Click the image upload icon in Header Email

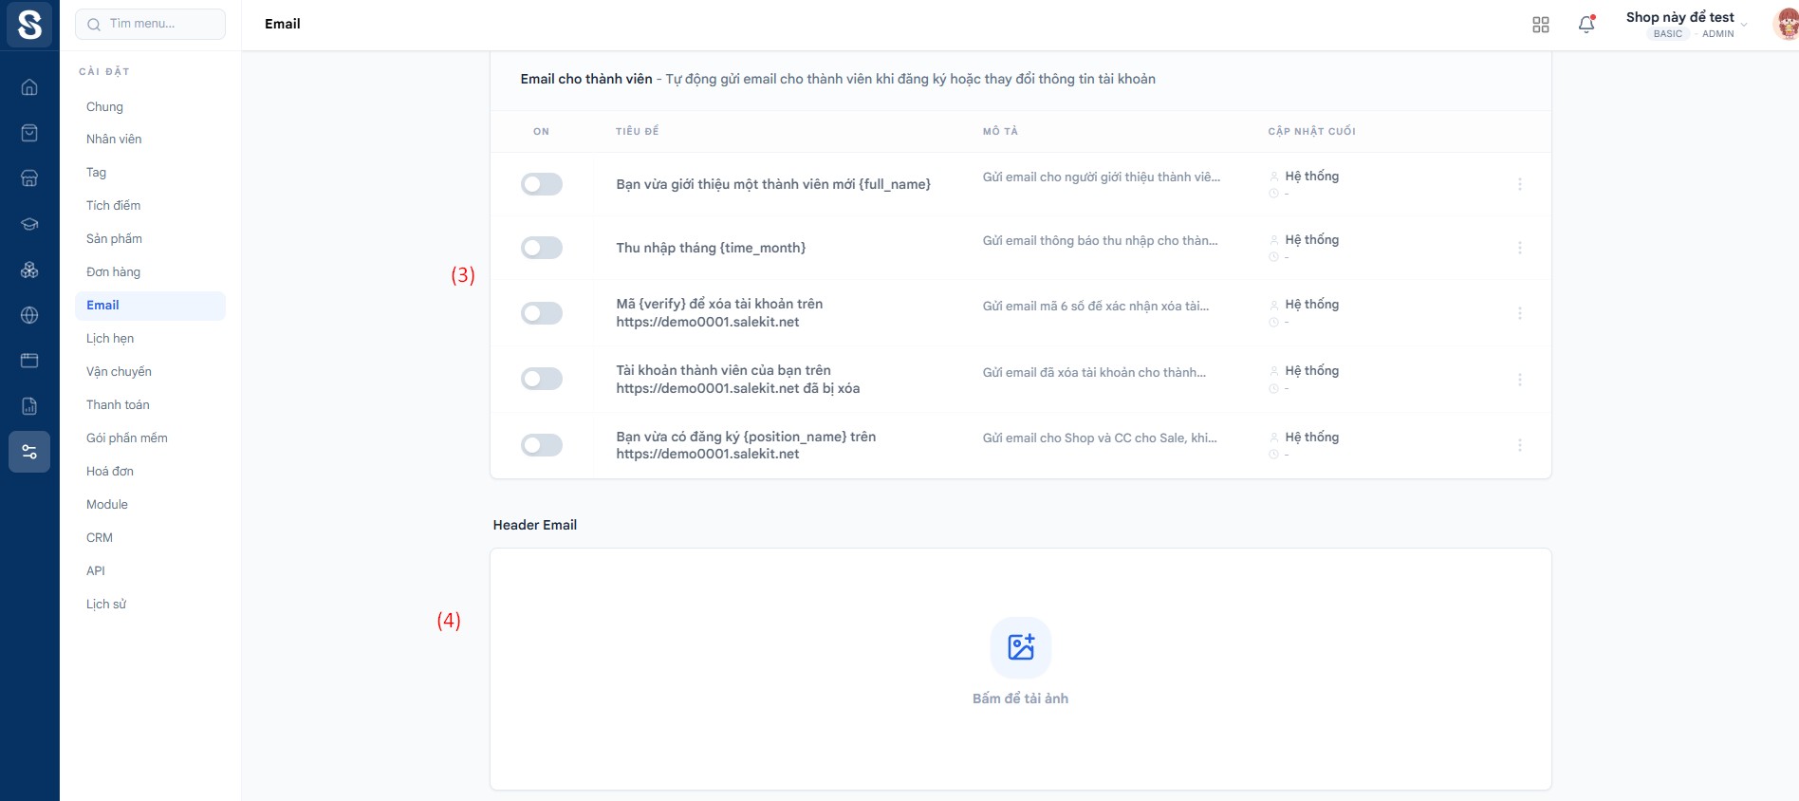[1020, 647]
